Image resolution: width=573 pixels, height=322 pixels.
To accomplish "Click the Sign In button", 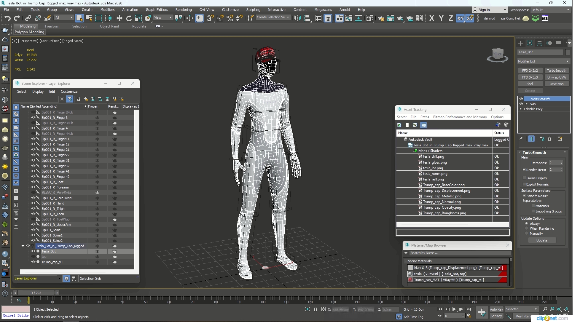I will click(490, 10).
